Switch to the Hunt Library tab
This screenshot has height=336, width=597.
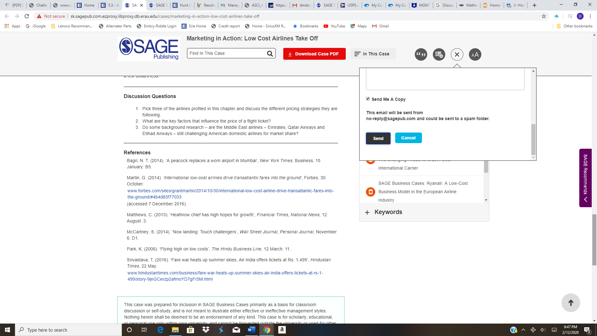182,5
